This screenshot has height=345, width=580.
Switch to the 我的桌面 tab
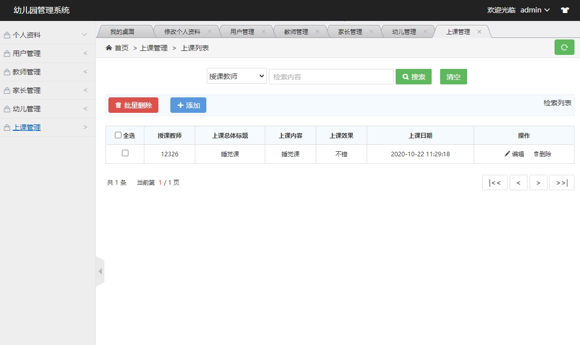pyautogui.click(x=126, y=30)
